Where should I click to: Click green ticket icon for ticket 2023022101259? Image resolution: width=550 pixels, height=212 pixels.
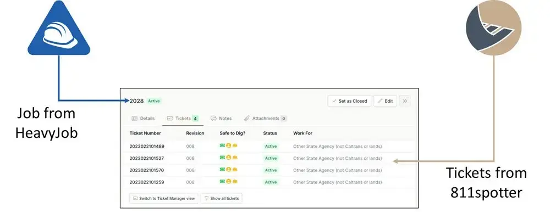pyautogui.click(x=222, y=181)
